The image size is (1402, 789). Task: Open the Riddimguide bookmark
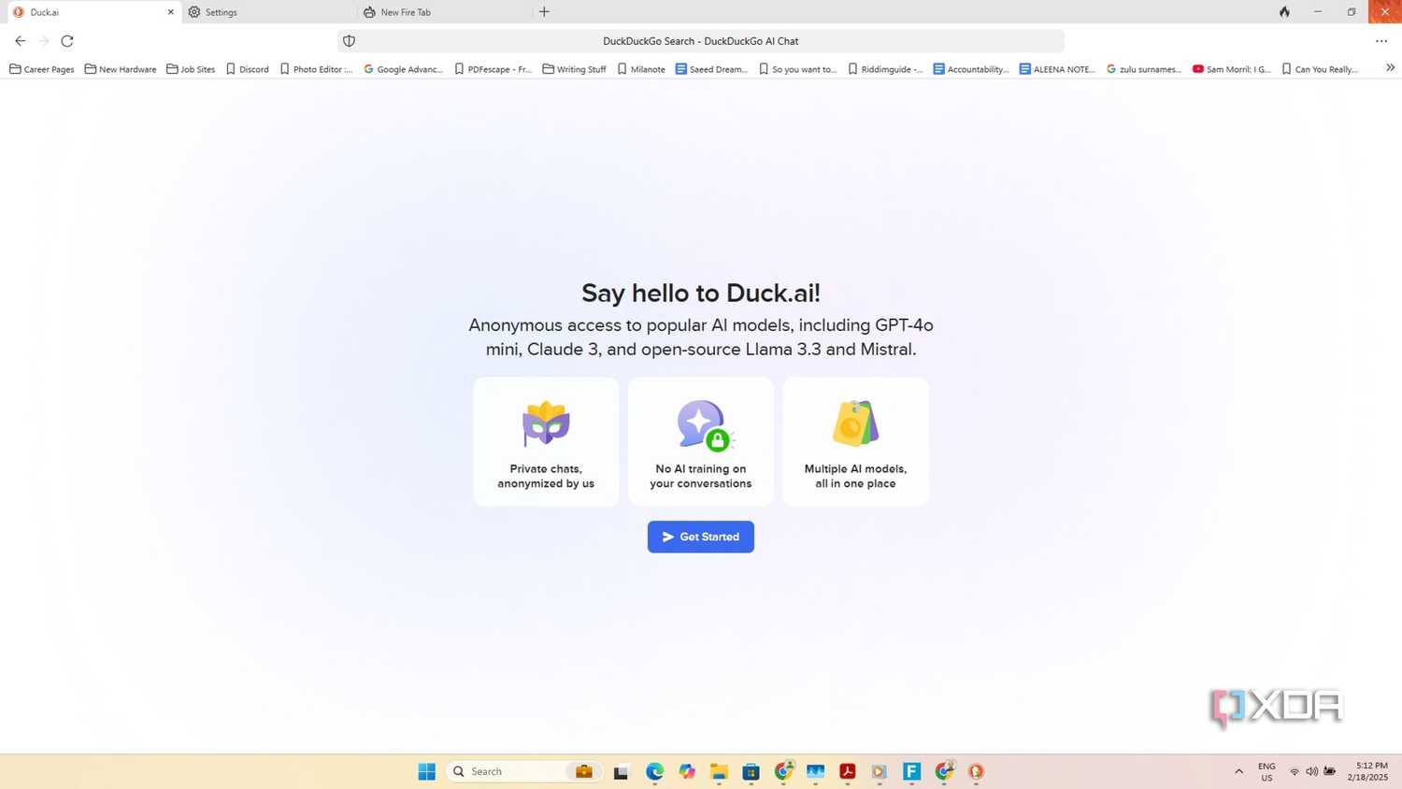coord(885,69)
